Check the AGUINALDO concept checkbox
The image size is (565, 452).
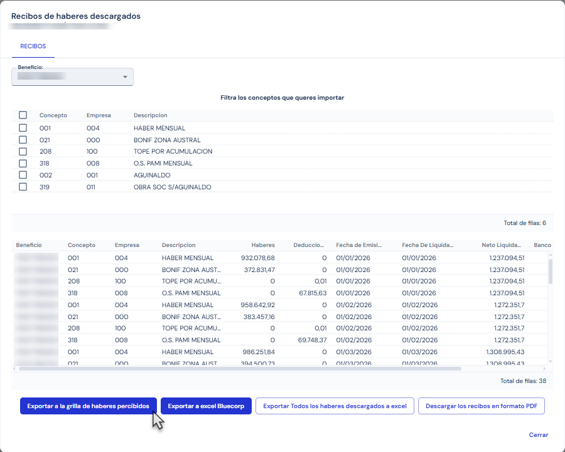[x=23, y=175]
